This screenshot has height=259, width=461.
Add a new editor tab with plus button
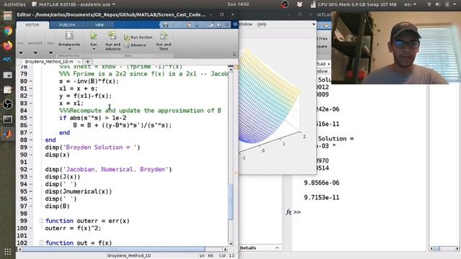click(x=88, y=62)
